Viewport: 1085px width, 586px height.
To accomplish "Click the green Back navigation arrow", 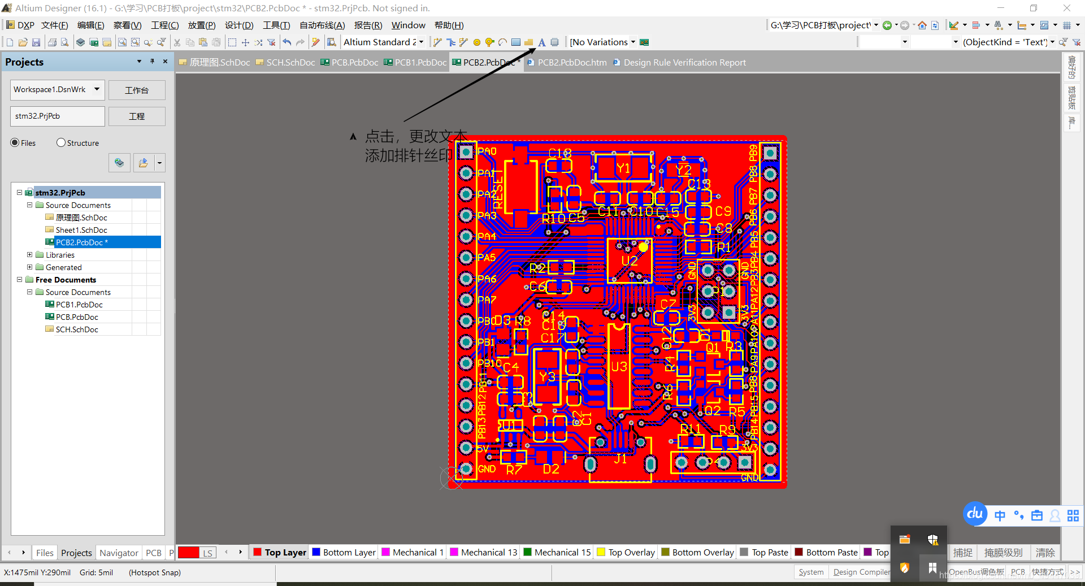I will click(887, 25).
